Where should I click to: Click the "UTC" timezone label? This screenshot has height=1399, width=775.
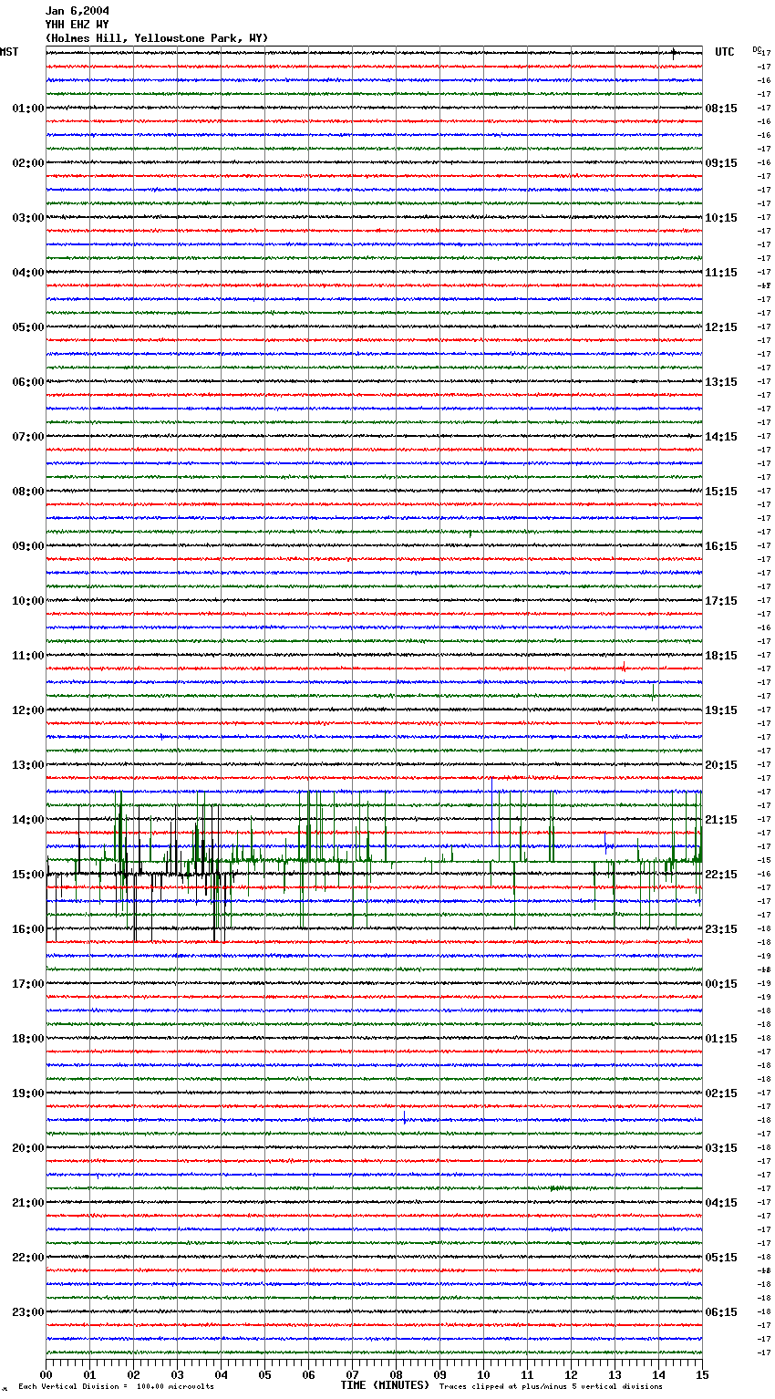725,52
